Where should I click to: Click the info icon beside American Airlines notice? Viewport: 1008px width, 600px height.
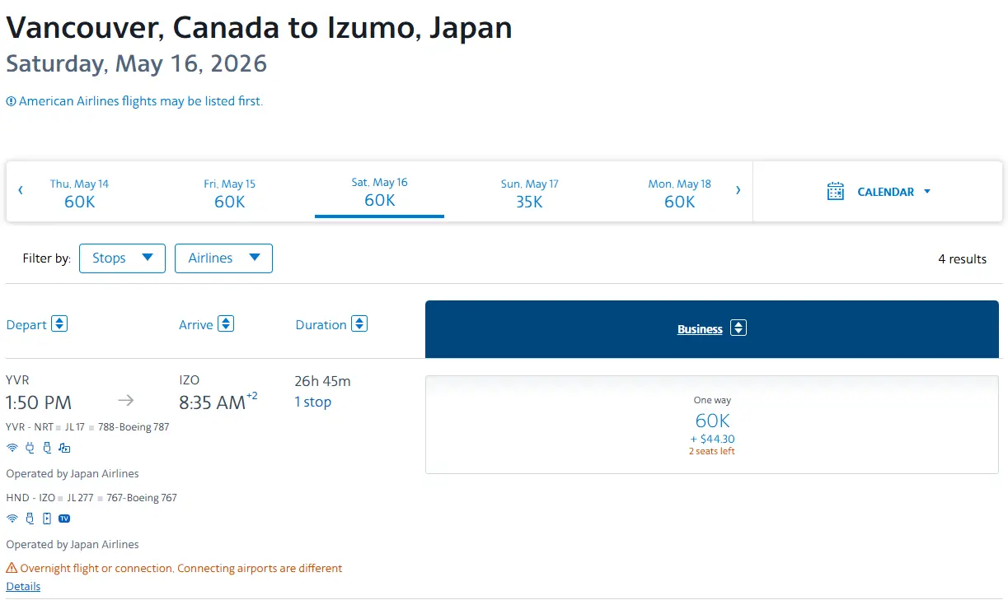pyautogui.click(x=11, y=101)
